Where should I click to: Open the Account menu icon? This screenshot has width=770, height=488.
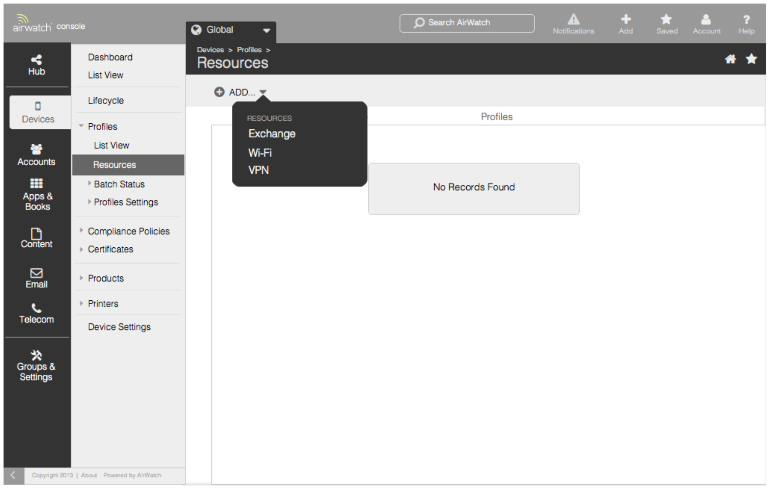coord(706,19)
